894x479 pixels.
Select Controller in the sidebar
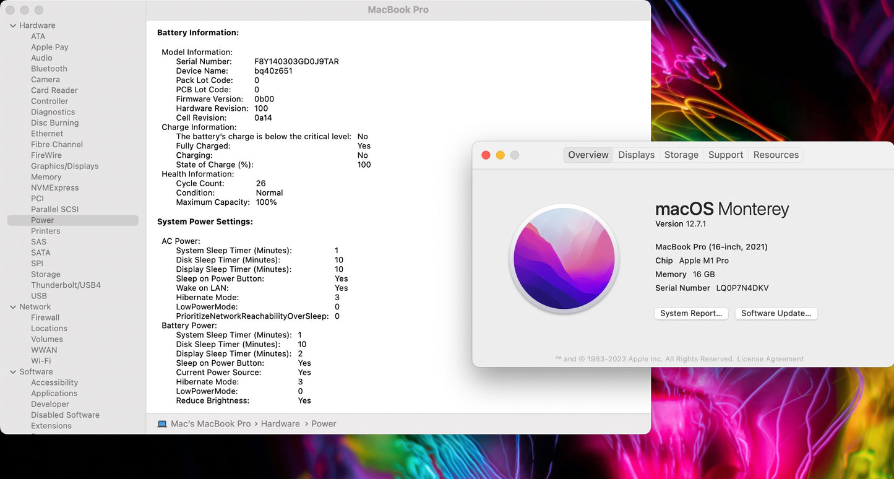click(x=49, y=101)
